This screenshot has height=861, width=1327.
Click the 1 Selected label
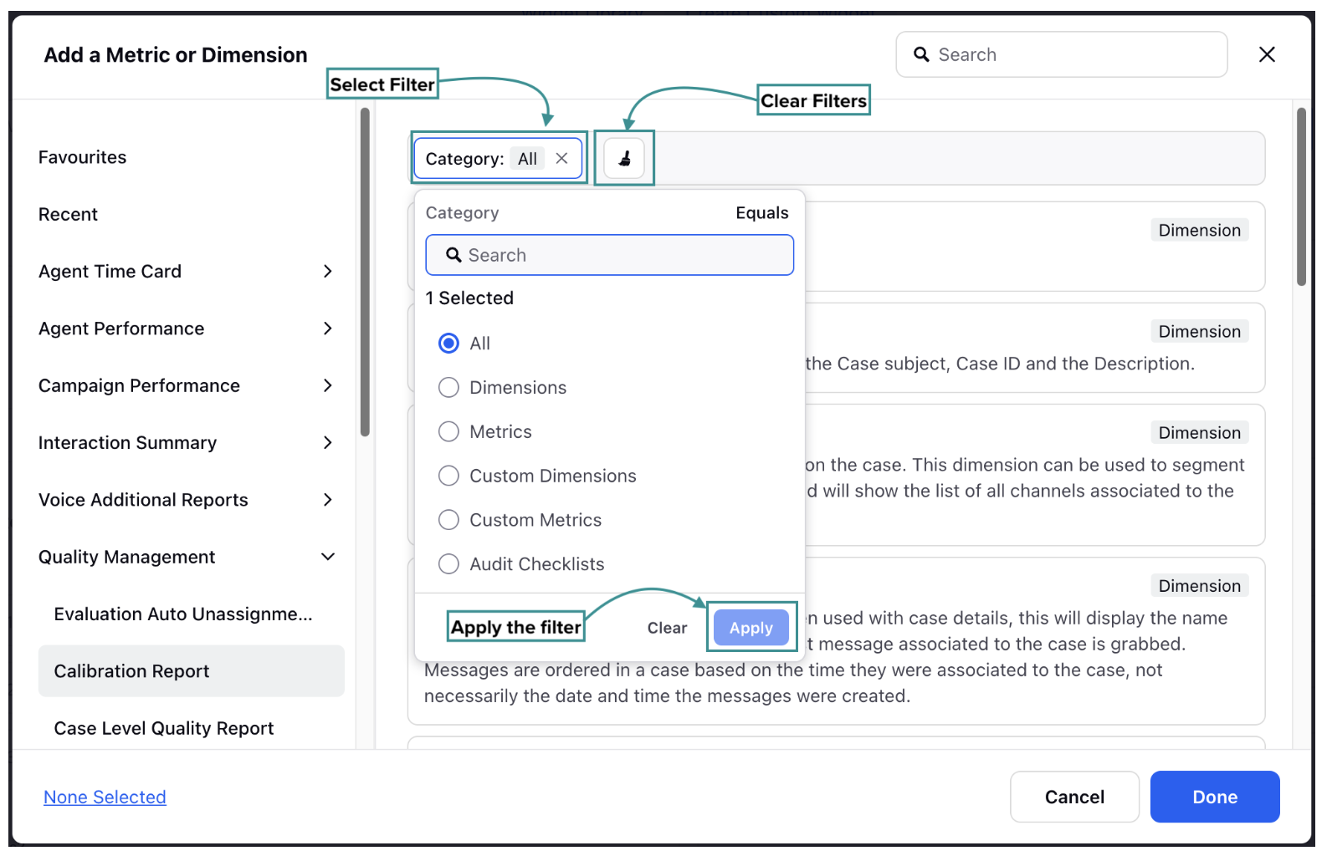click(x=469, y=298)
